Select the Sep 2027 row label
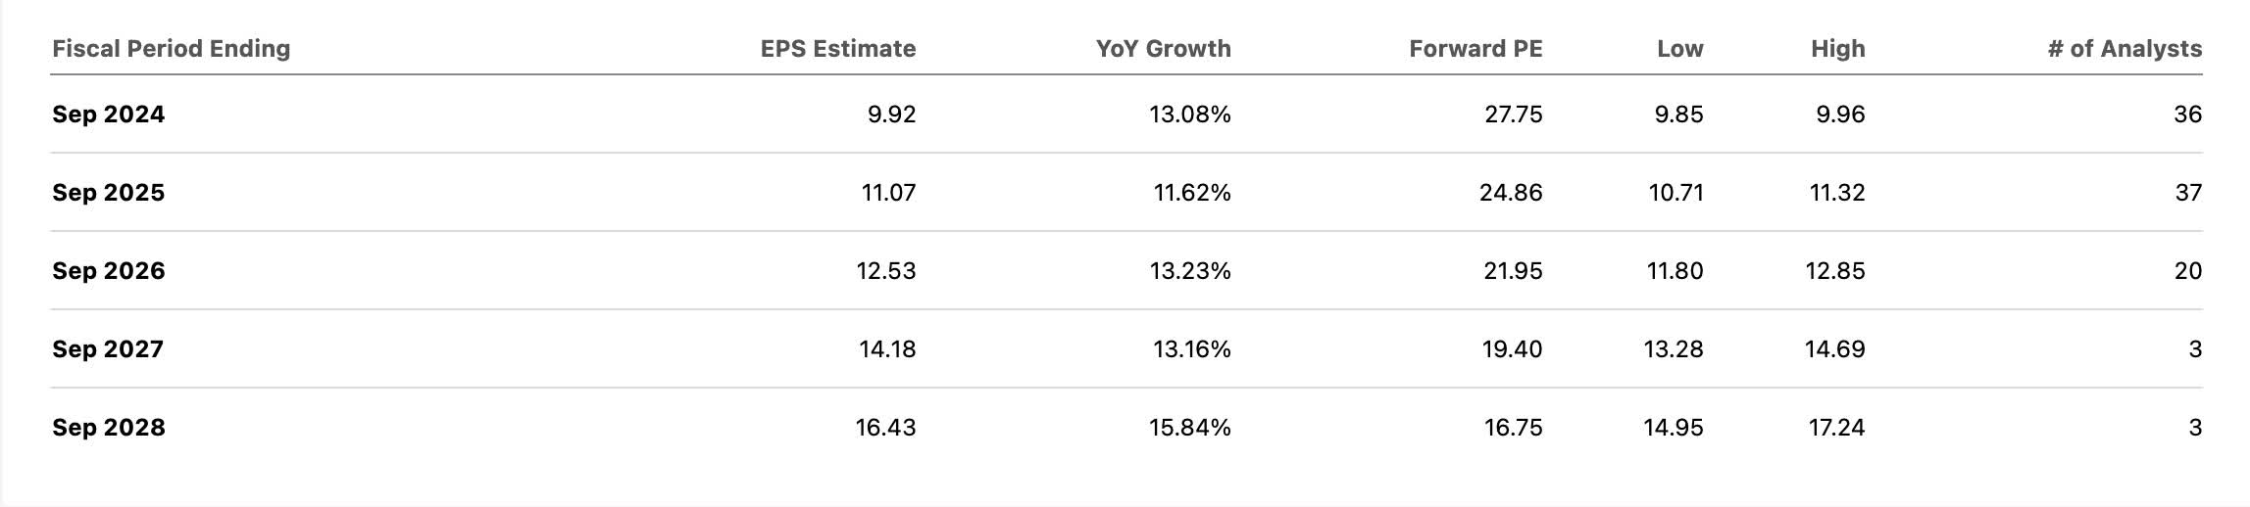 coord(108,349)
